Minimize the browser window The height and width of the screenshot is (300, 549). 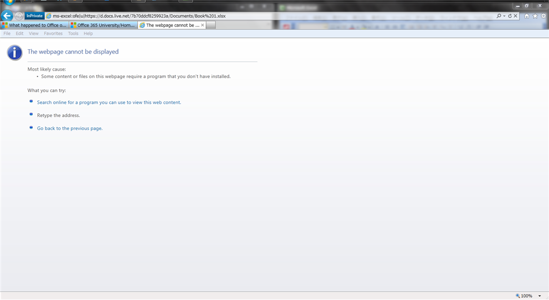(518, 6)
